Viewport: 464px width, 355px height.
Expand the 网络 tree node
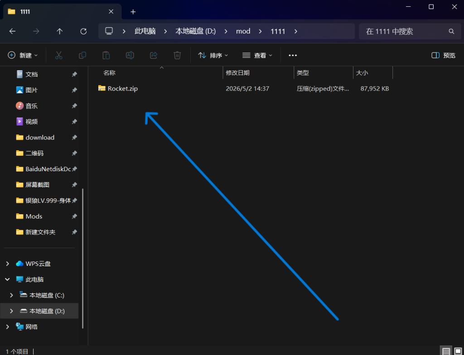[x=8, y=327]
